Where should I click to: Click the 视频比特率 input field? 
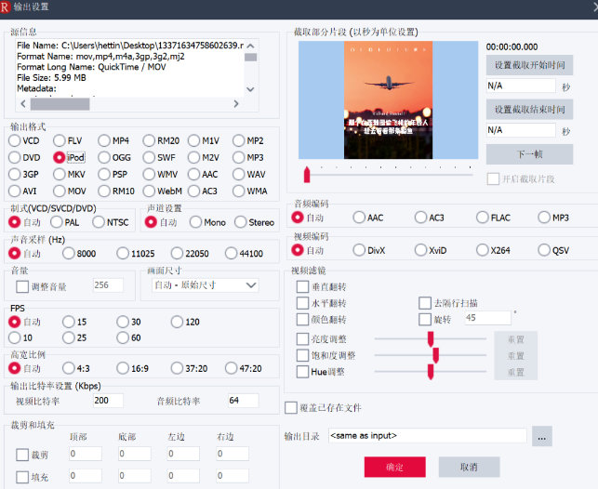(x=108, y=401)
